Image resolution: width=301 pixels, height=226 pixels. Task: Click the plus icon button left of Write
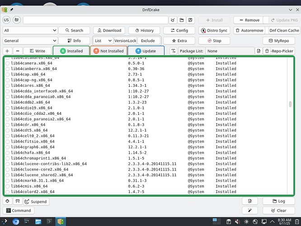[7, 51]
